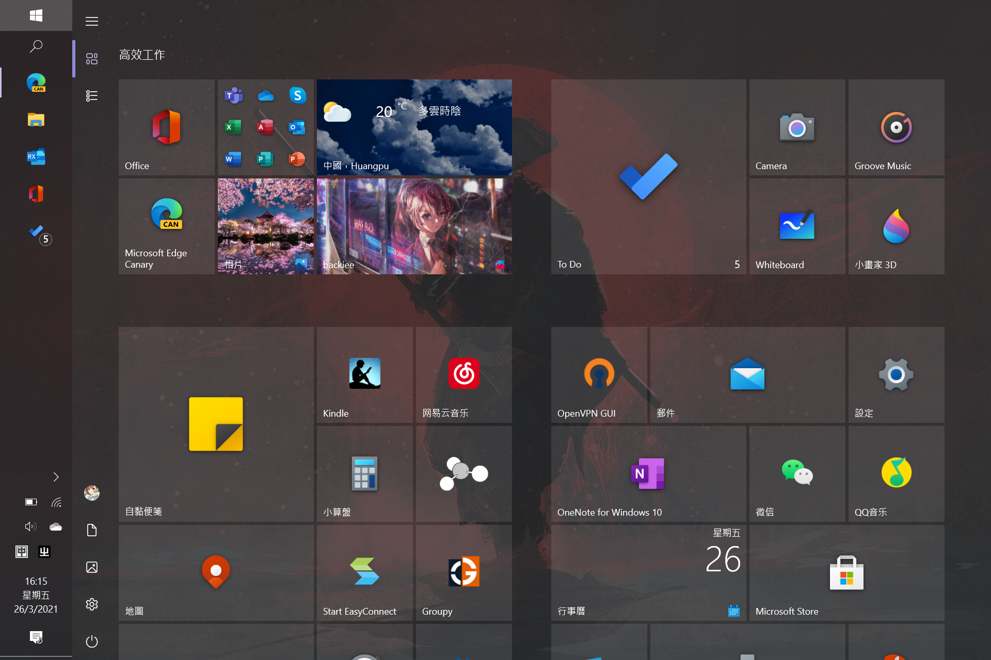Image resolution: width=991 pixels, height=660 pixels.
Task: Open taskbar Search
Action: pyautogui.click(x=36, y=46)
